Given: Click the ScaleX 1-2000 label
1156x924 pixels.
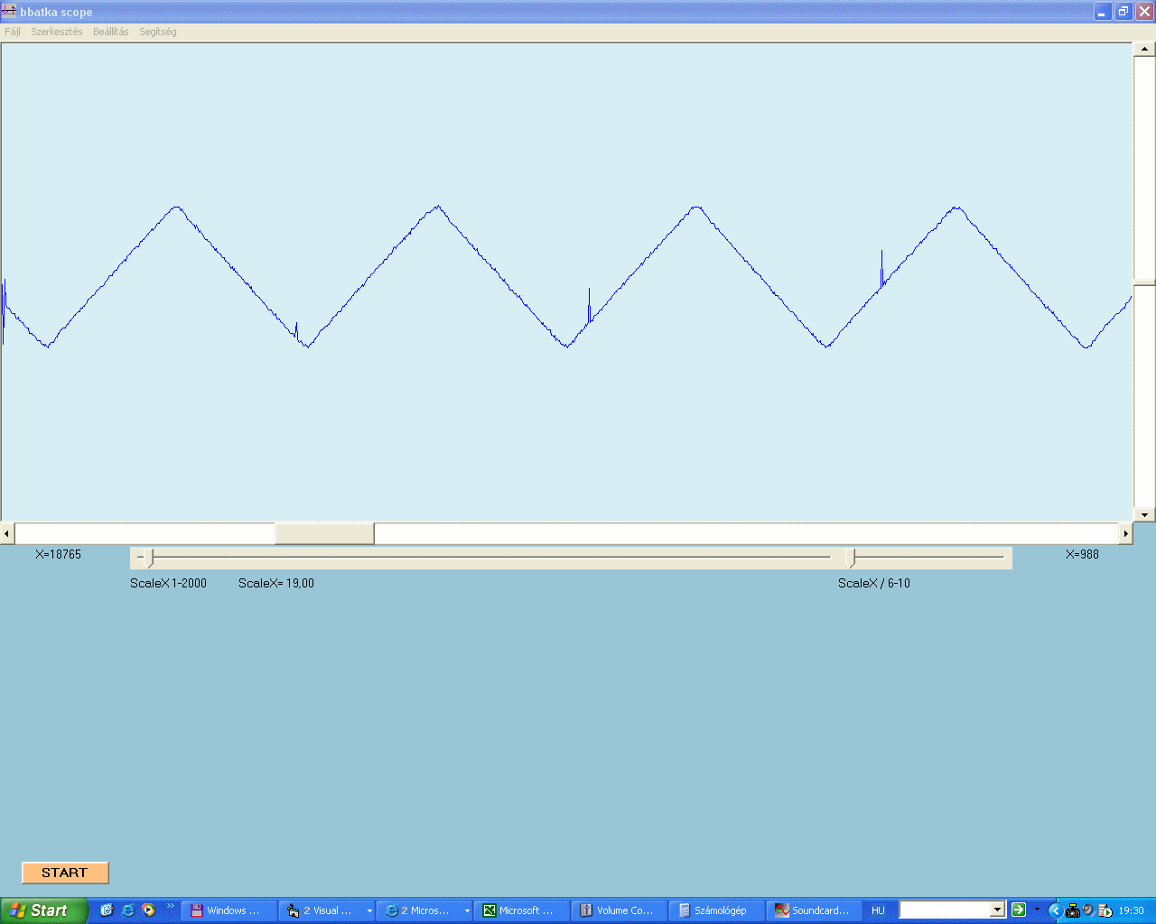Looking at the screenshot, I should (168, 583).
